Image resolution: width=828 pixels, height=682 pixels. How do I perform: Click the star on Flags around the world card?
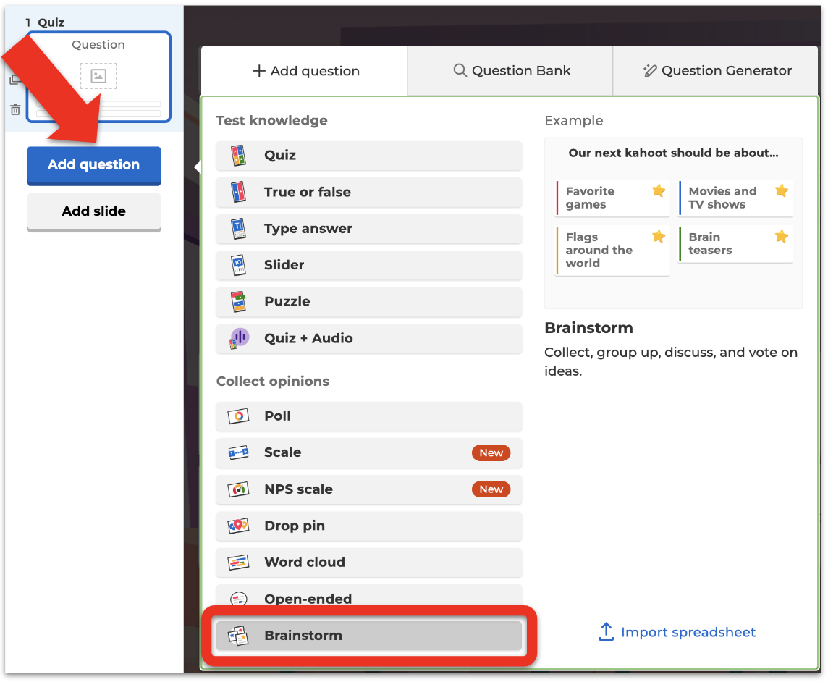[x=659, y=236]
